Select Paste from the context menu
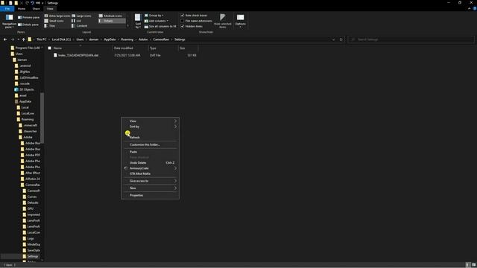The height and width of the screenshot is (268, 477). (x=151, y=152)
